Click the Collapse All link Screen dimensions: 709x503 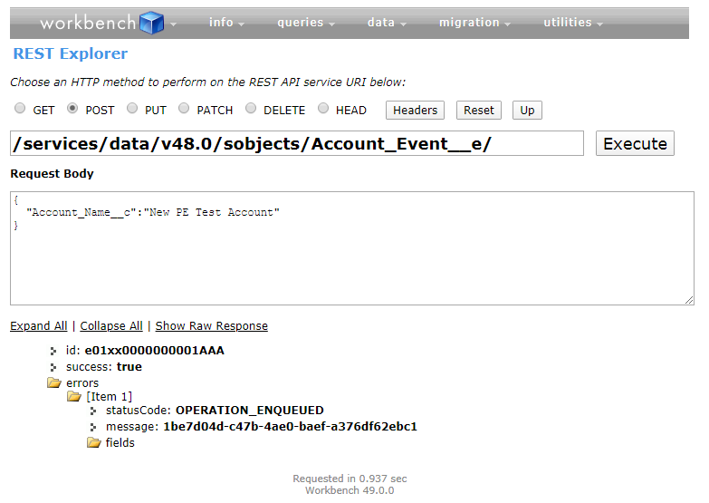(111, 326)
